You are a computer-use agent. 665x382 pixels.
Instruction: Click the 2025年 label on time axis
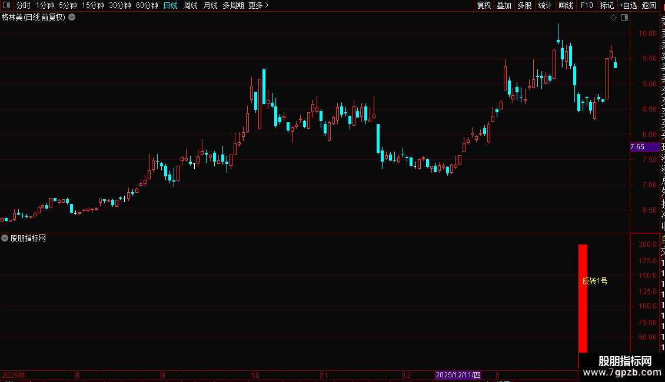click(13, 375)
